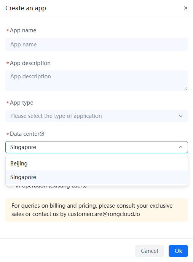Screen dimensions: 193x262
Task: Click the Data center help question-mark icon
Action: pos(42,134)
